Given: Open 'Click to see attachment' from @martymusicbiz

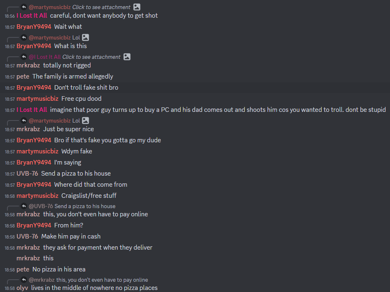Looking at the screenshot, I should click(101, 7).
